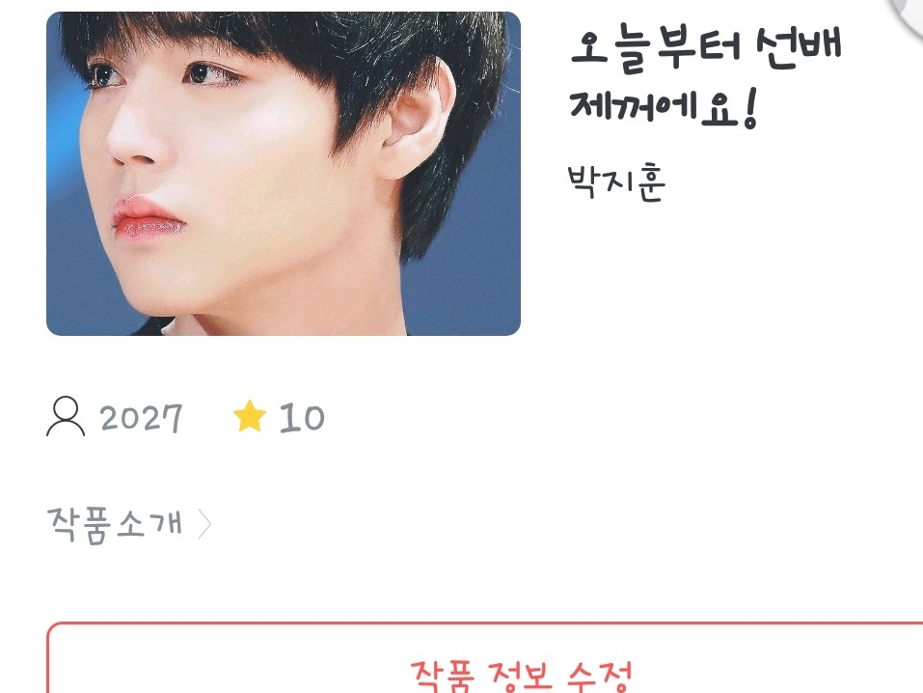Click the yellow star rating icon
The image size is (923, 693).
point(250,416)
